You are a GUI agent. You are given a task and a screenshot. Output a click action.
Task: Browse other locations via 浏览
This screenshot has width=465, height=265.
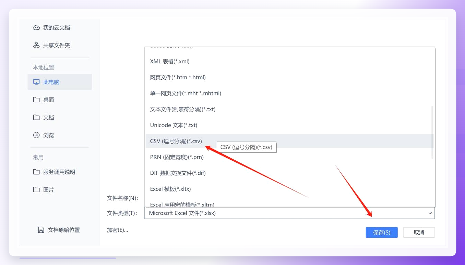pos(49,135)
